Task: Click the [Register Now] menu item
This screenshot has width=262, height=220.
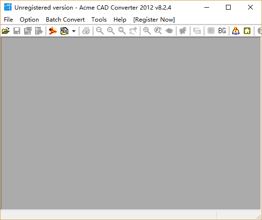Action: [154, 20]
